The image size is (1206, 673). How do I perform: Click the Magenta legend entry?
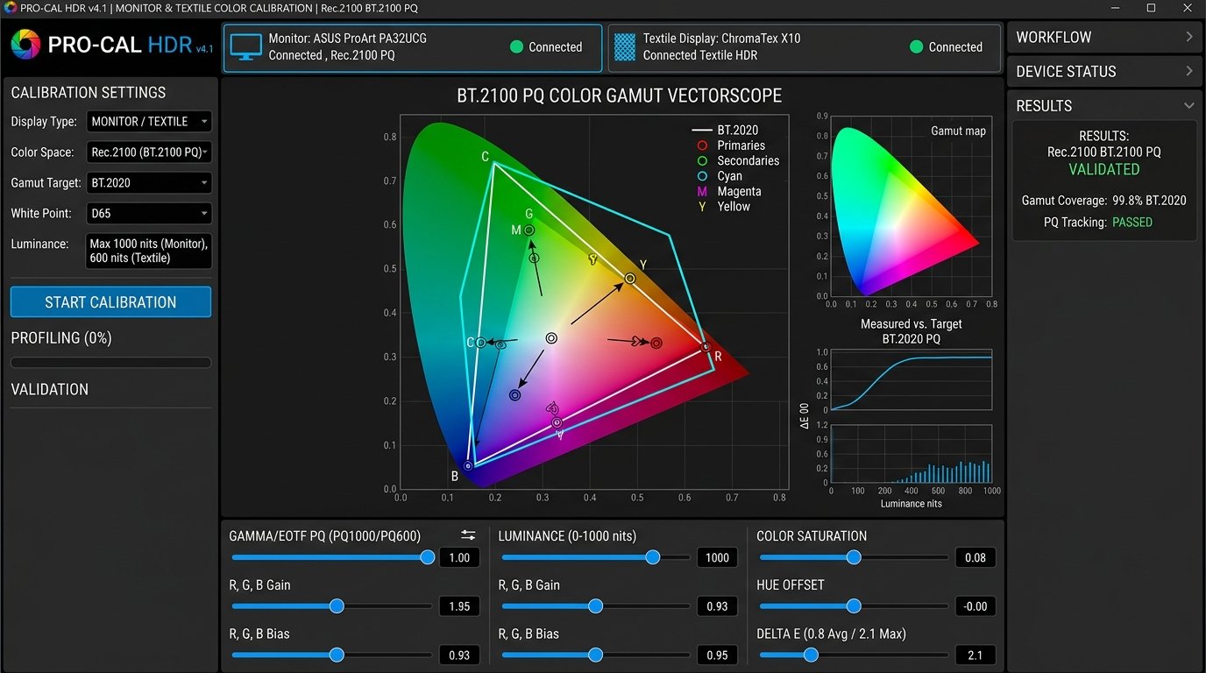728,191
